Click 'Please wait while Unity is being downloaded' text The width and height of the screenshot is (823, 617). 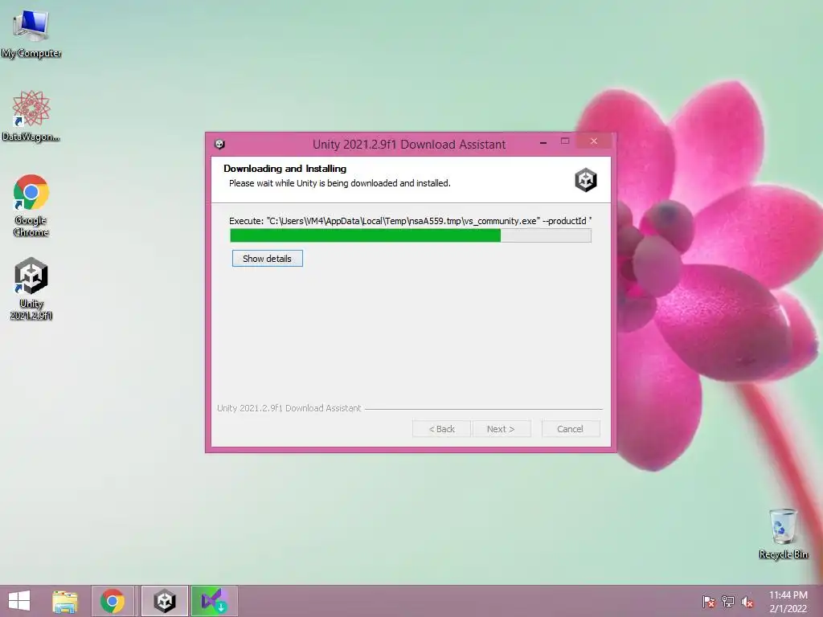coord(340,183)
